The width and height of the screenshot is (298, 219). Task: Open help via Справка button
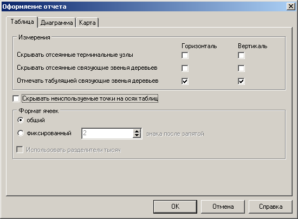click(x=270, y=207)
